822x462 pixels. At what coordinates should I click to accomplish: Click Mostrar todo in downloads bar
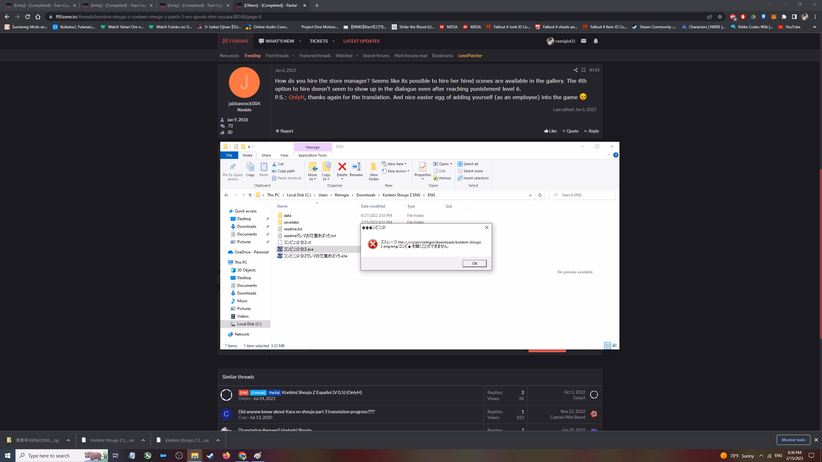click(x=793, y=440)
